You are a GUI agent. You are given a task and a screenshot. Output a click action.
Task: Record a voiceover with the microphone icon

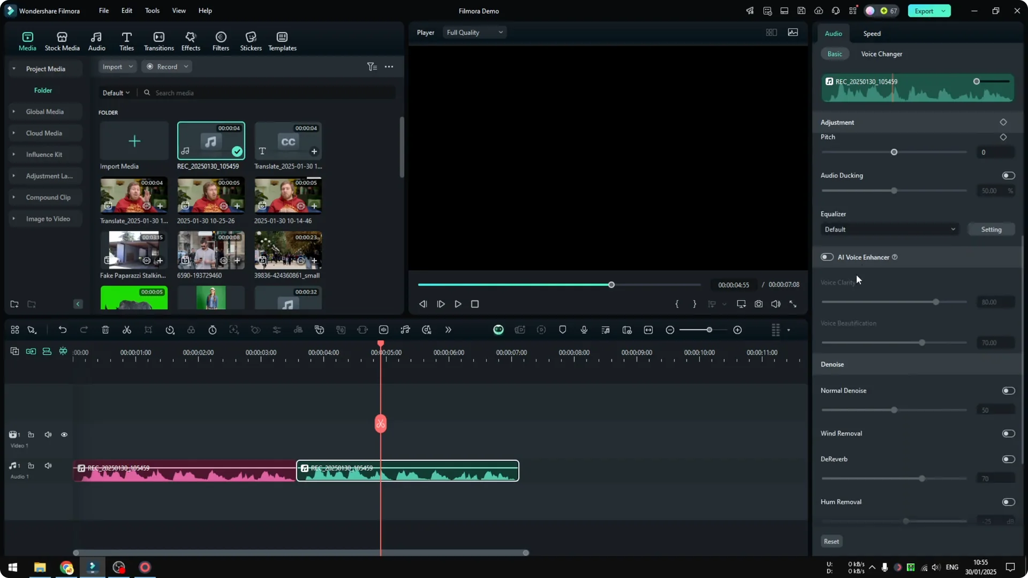[x=584, y=330]
